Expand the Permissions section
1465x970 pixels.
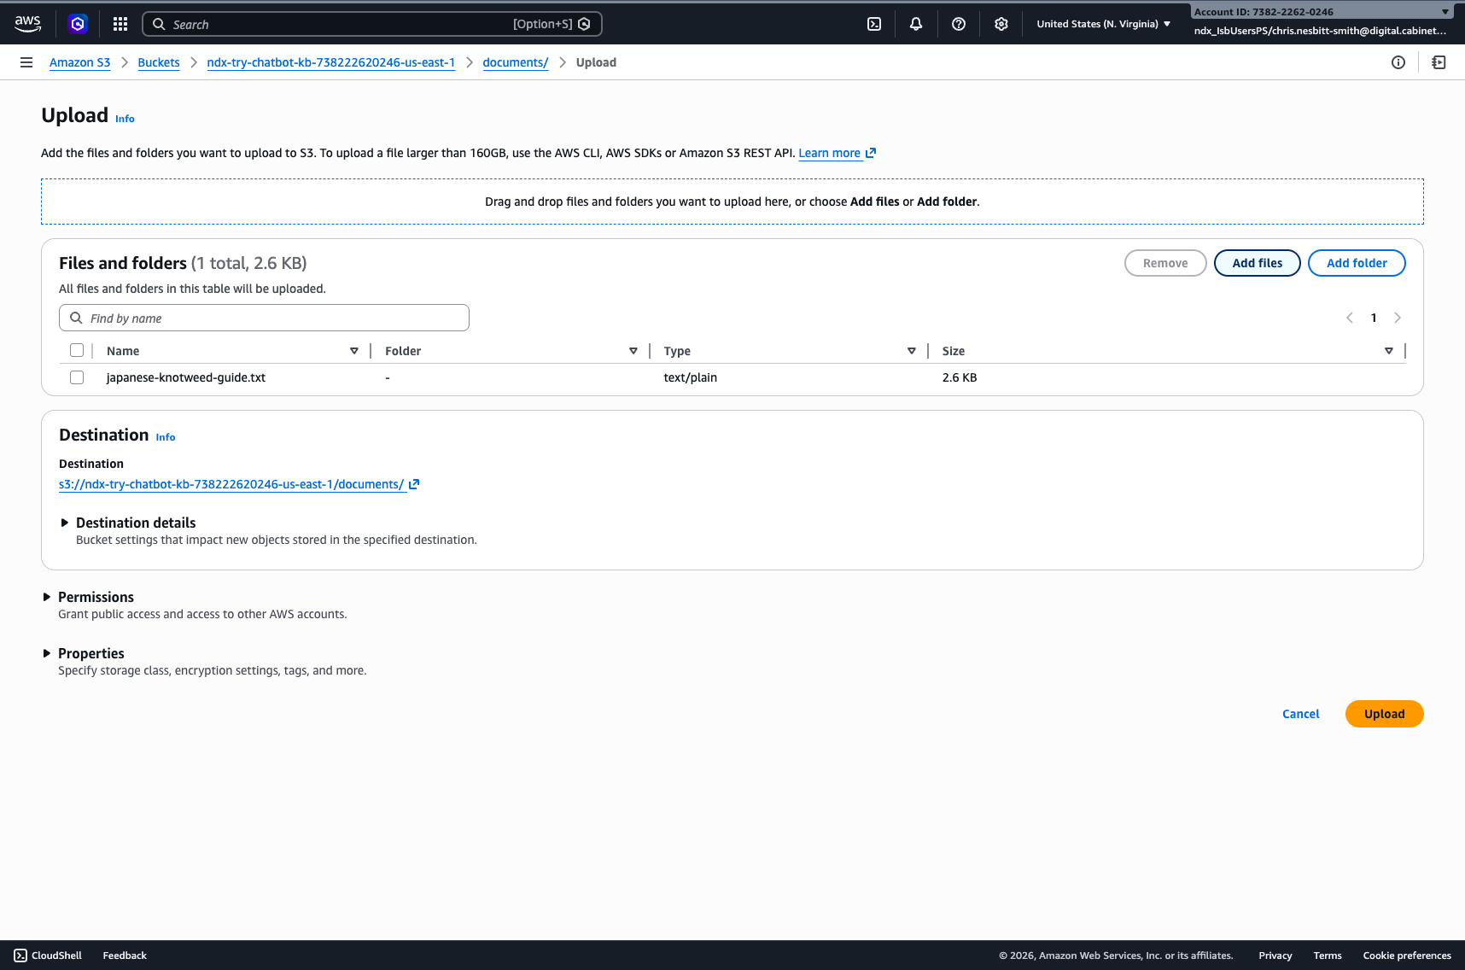click(x=48, y=596)
